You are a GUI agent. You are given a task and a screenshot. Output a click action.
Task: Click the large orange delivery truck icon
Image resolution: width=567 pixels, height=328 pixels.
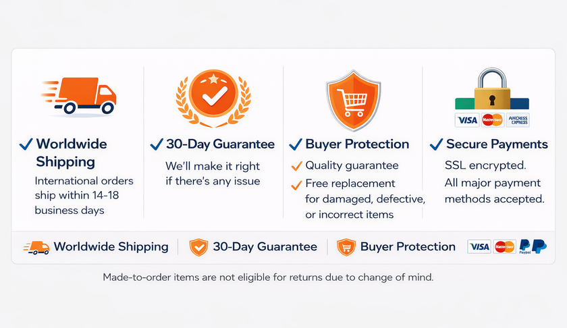click(79, 96)
